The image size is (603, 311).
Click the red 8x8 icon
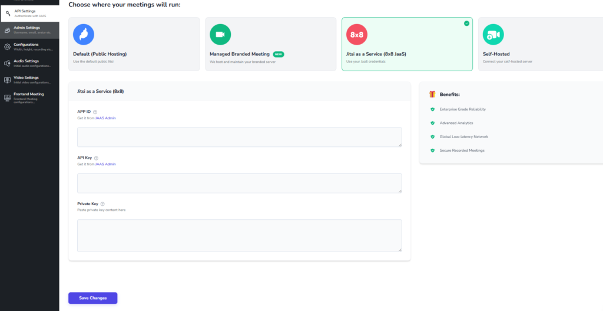click(x=356, y=35)
